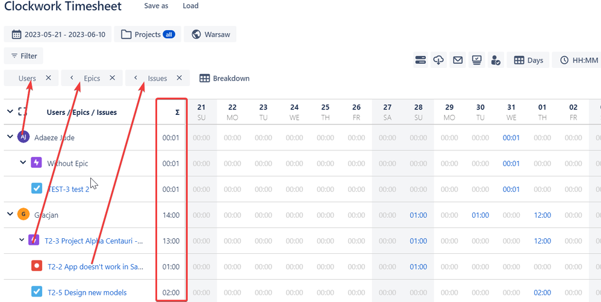The image size is (601, 302).
Task: Click Gracjan's 14:00 total
Action: point(171,215)
